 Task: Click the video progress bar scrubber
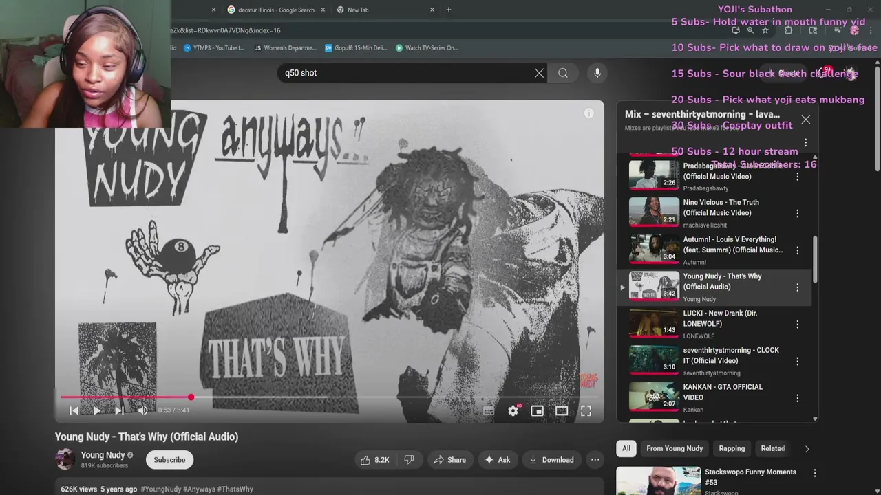[x=191, y=397]
